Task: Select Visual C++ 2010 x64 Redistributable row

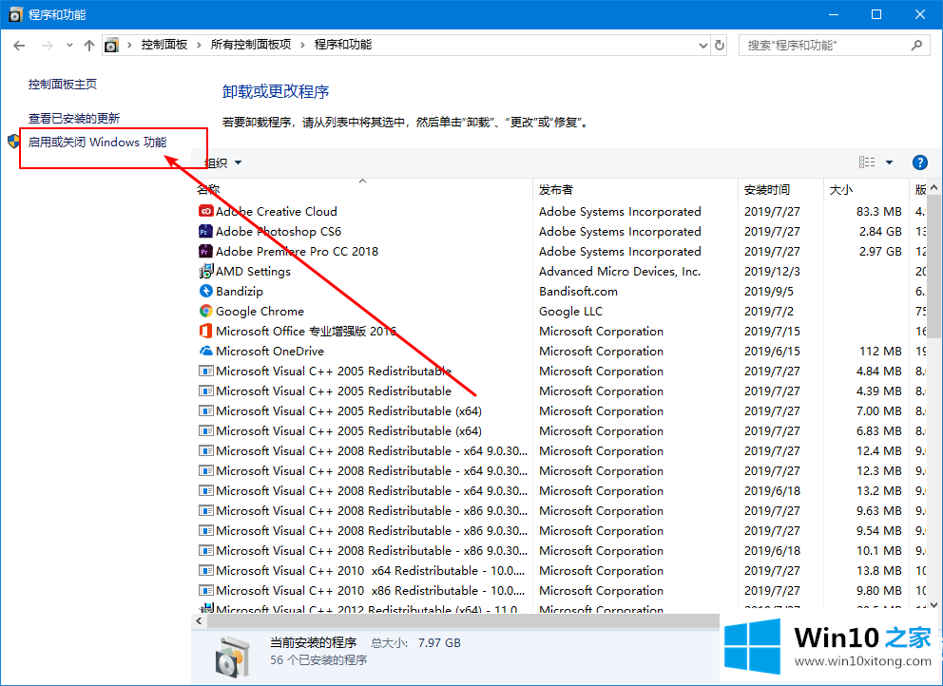Action: pyautogui.click(x=370, y=570)
